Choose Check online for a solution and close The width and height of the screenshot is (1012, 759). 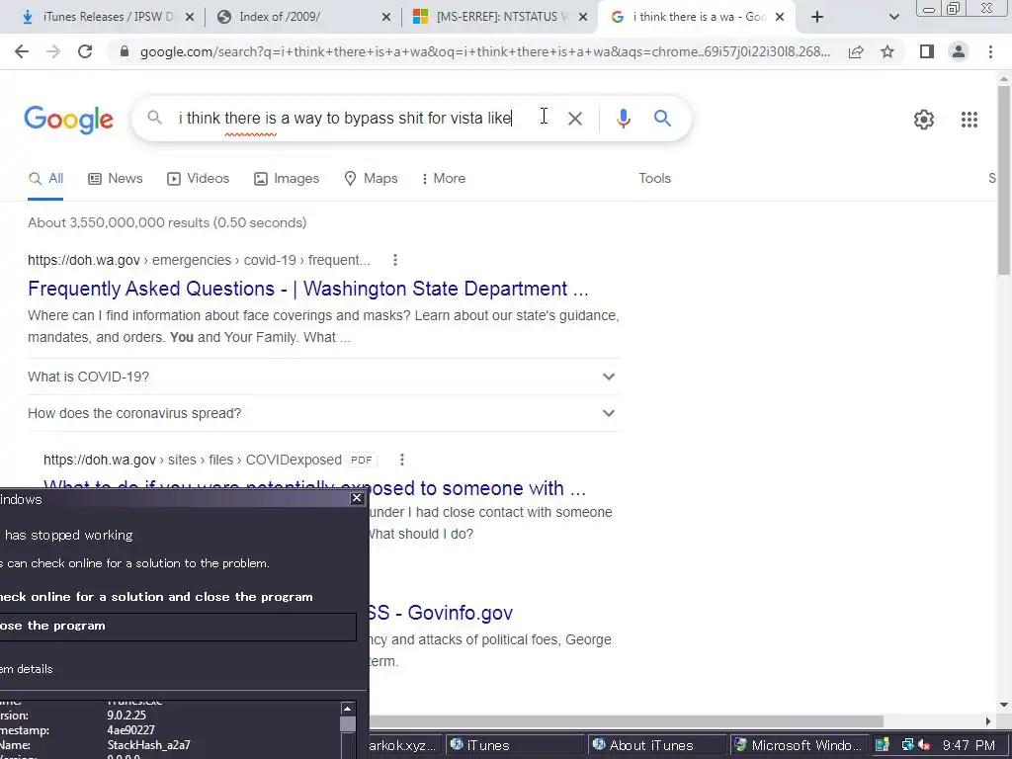tap(156, 597)
